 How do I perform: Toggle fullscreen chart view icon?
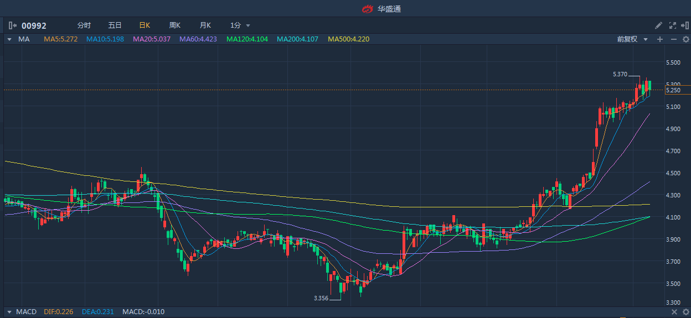coord(673,25)
